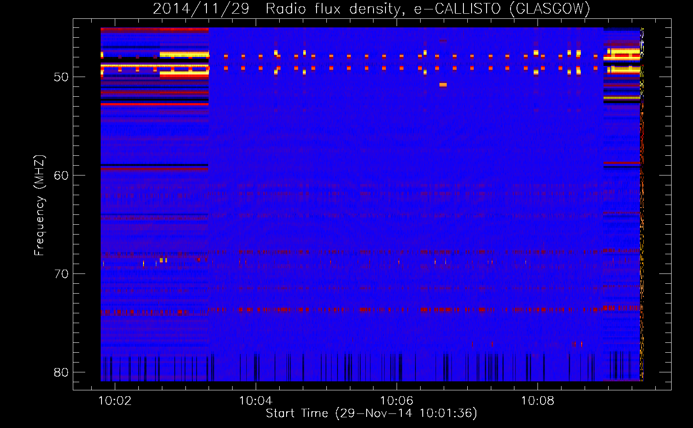This screenshot has height=428, width=693.
Task: Click the 80 MHz frequency tick label
Action: (x=61, y=372)
